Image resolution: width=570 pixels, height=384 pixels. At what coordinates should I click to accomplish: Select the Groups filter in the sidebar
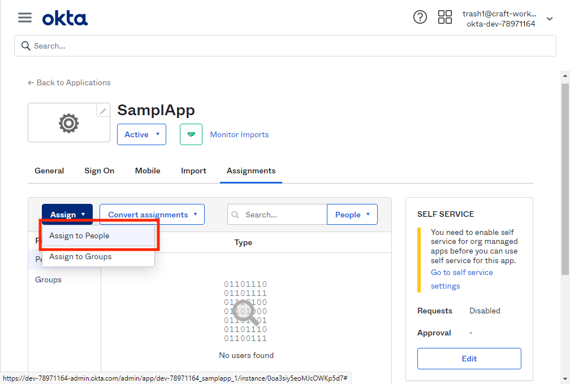[49, 280]
